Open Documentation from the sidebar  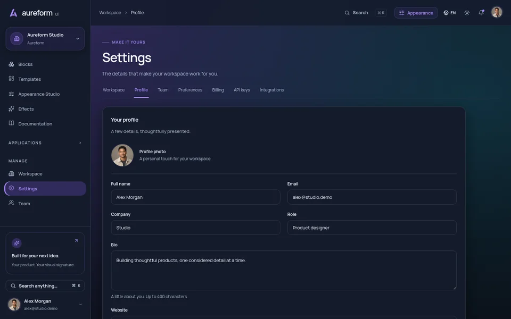point(45,124)
